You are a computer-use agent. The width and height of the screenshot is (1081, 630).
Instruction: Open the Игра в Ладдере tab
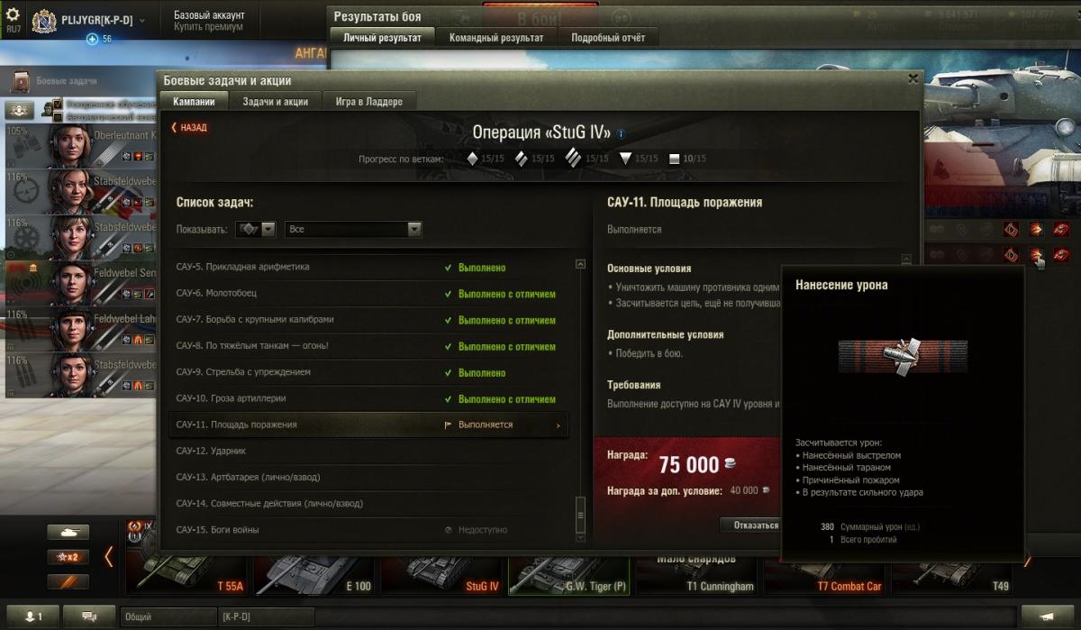click(369, 102)
